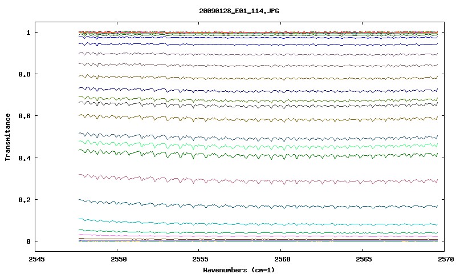The image size is (456, 274).
Task: Click the x-axis tick label 2570
Action: click(x=446, y=259)
